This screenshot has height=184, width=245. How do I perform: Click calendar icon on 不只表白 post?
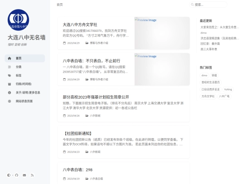(x=64, y=80)
